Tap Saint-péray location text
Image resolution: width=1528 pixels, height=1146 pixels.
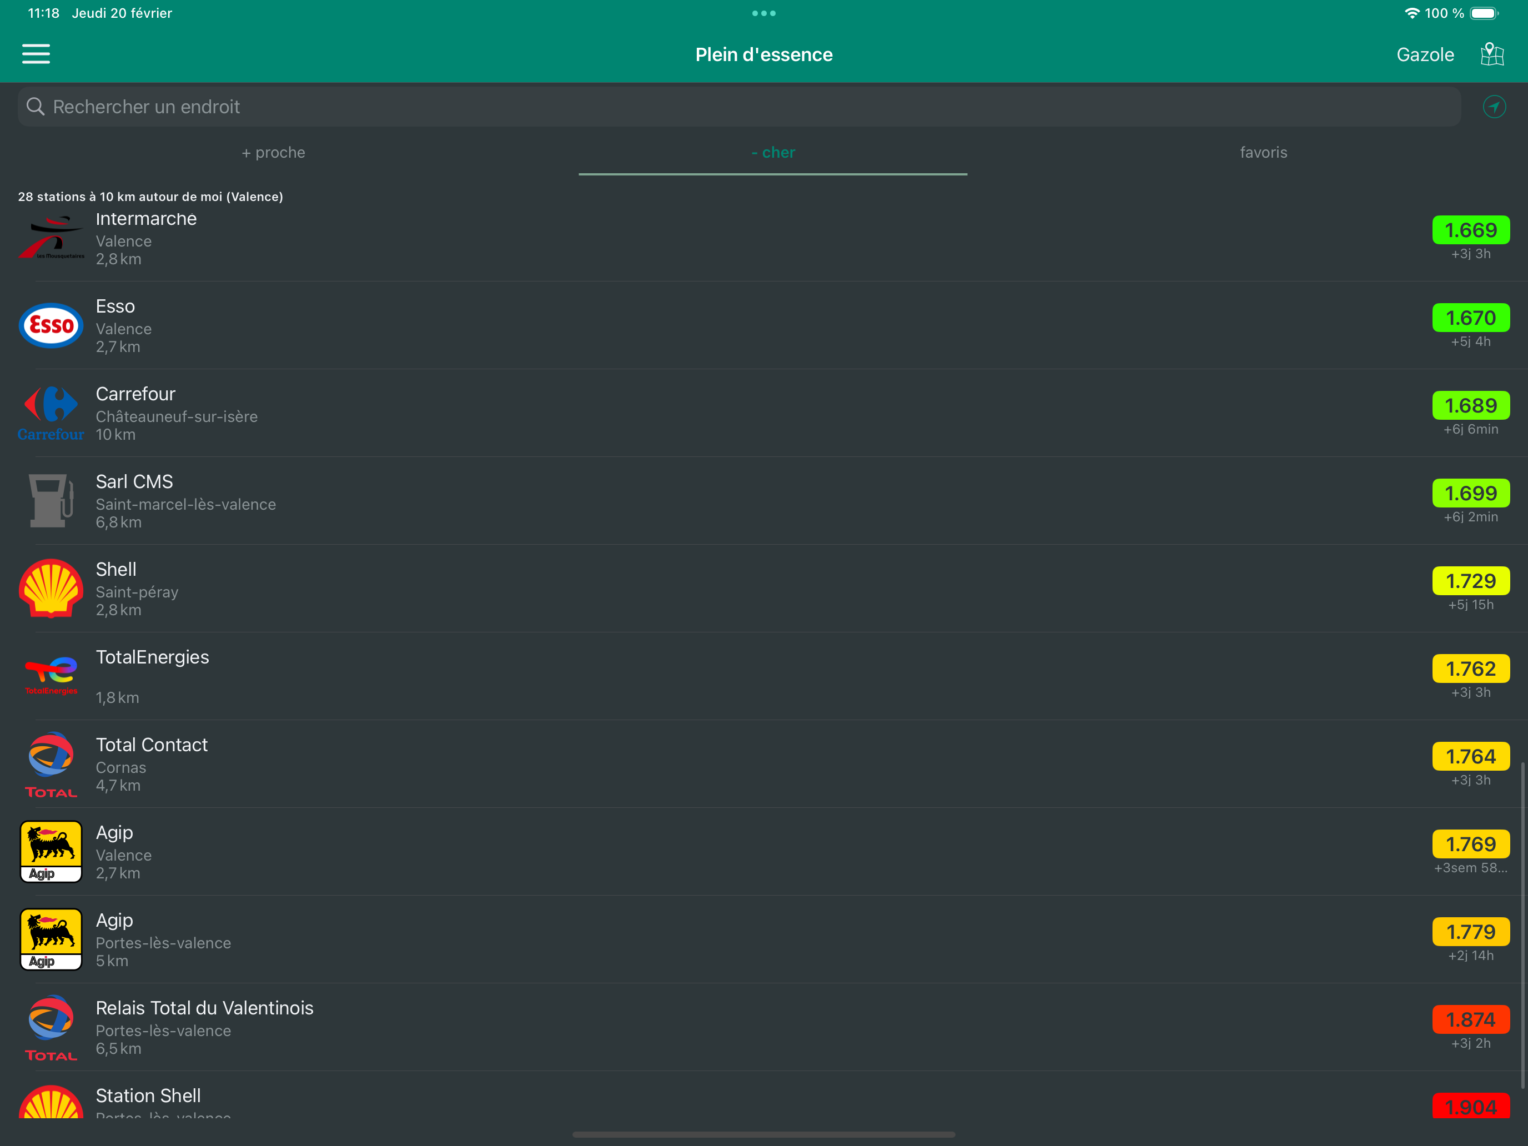pyautogui.click(x=138, y=592)
